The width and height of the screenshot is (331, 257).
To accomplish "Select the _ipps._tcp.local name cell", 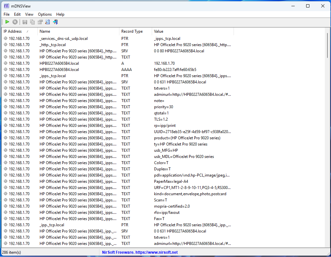I will (x=53, y=76).
